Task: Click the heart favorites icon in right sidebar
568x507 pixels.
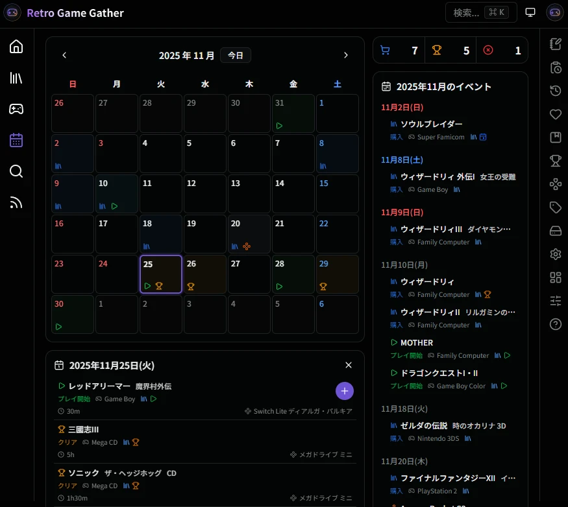Action: 555,114
